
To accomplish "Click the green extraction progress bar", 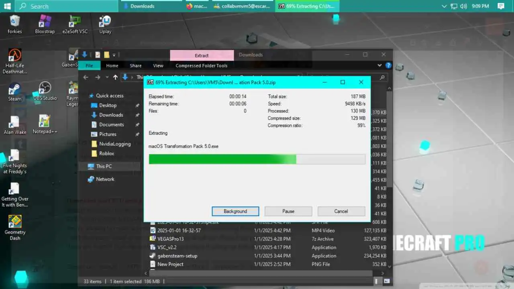I will pyautogui.click(x=257, y=159).
